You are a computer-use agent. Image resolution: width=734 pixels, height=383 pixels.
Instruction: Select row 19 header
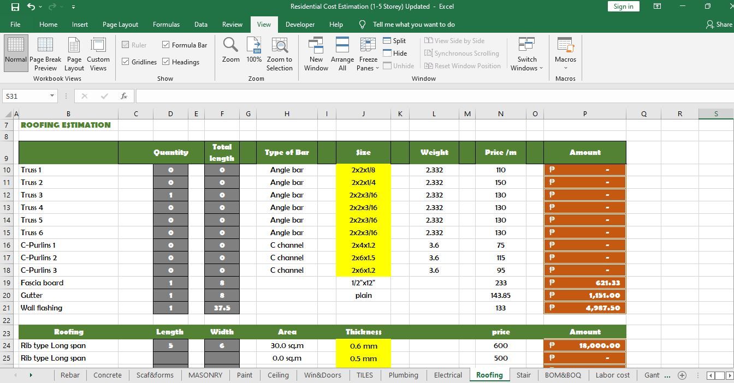(x=7, y=283)
